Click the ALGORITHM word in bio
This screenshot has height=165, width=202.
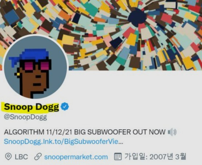[24, 132]
